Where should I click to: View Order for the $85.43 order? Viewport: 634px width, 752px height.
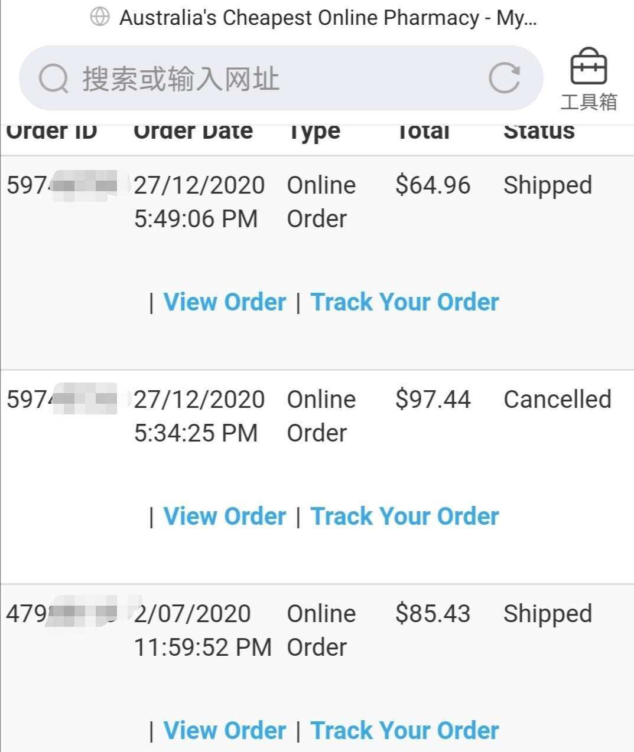point(225,730)
